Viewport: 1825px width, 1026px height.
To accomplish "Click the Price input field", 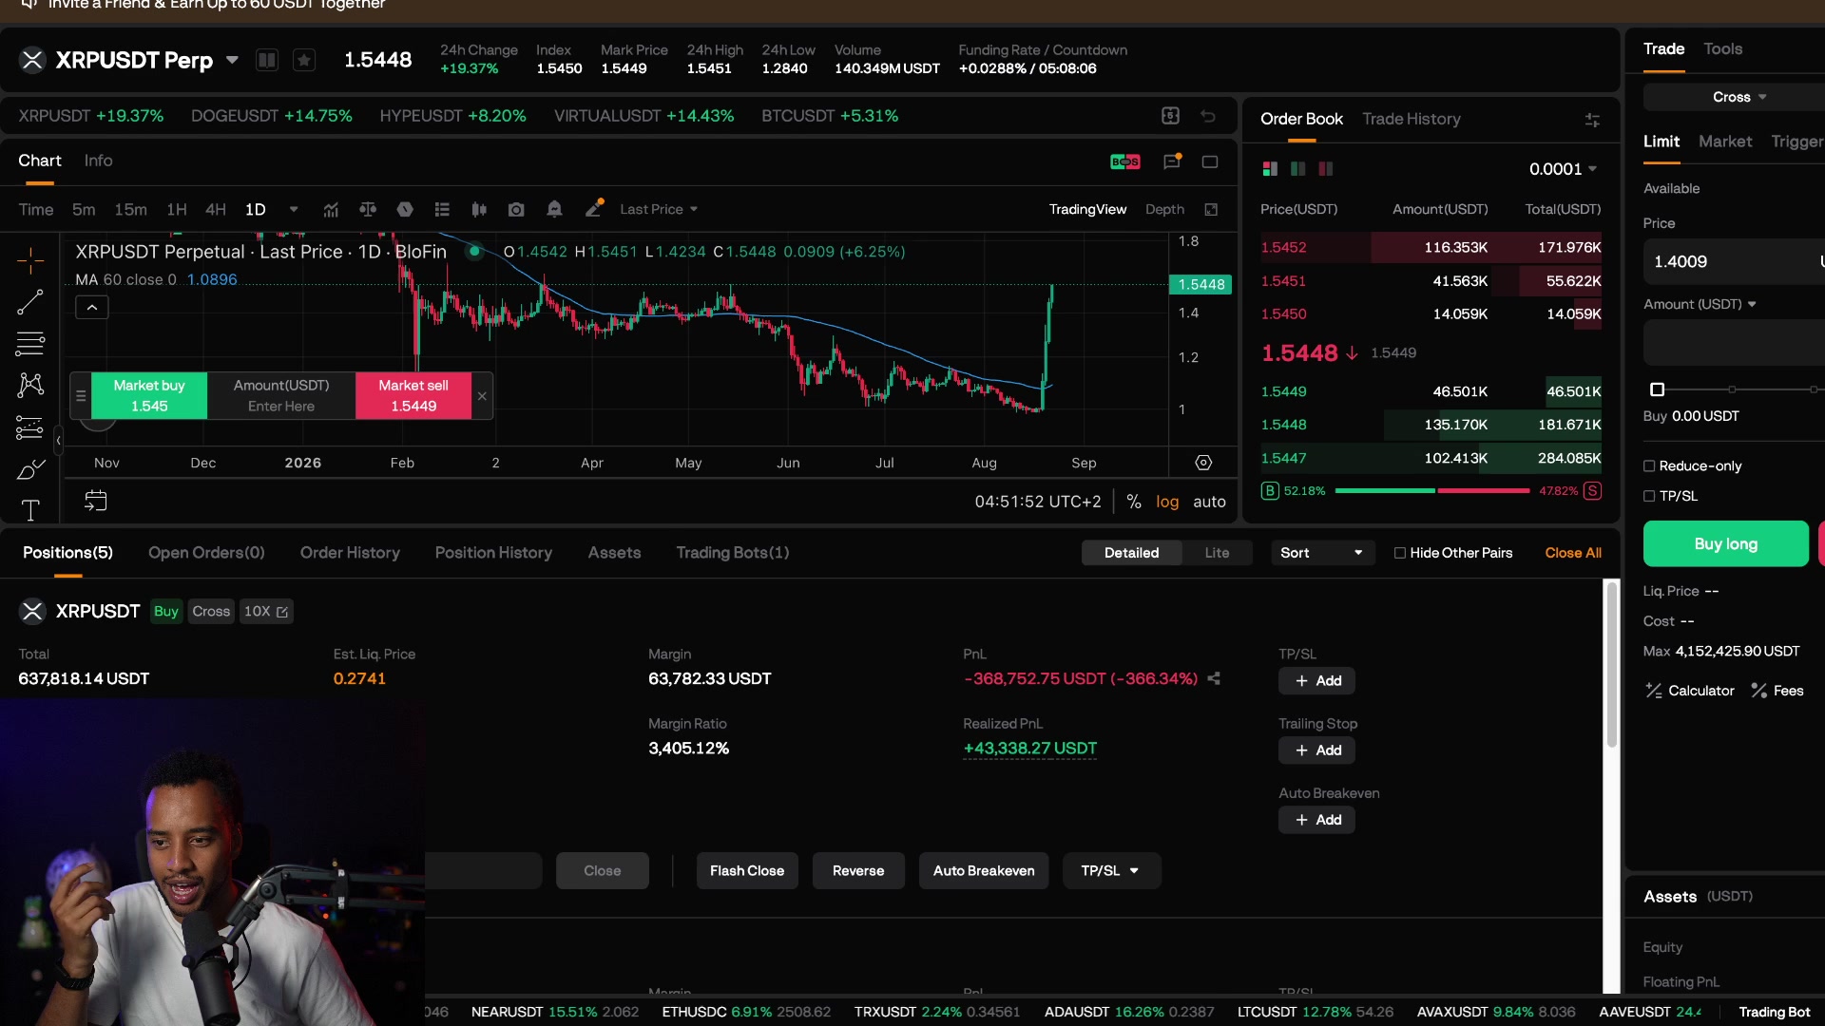I will [x=1734, y=261].
